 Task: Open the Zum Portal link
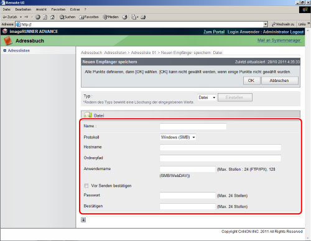[214, 32]
